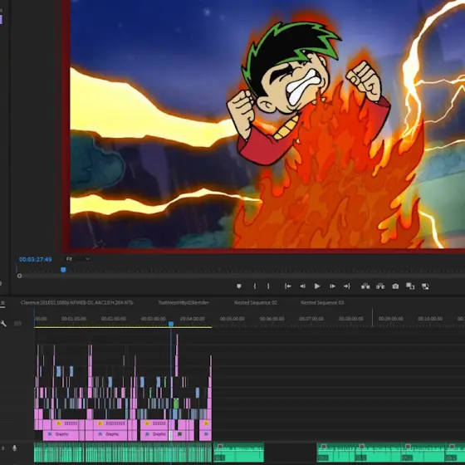Select the green audio clip after the edited section

[x=239, y=453]
